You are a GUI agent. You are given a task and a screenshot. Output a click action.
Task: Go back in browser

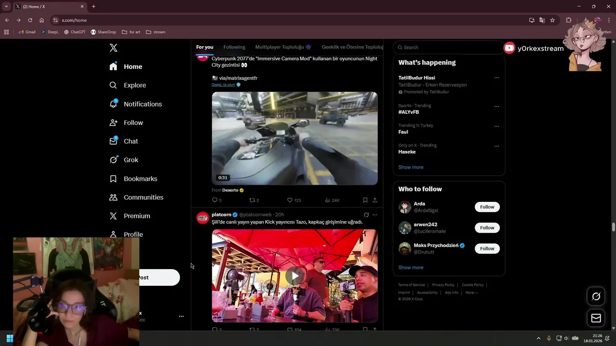tap(7, 20)
